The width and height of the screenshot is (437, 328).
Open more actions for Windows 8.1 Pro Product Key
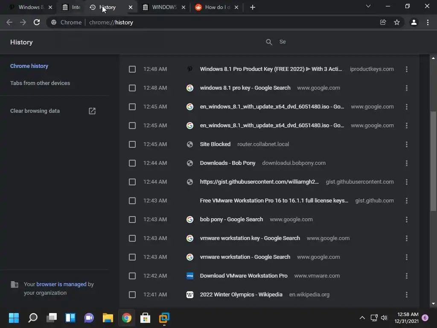pyautogui.click(x=407, y=69)
